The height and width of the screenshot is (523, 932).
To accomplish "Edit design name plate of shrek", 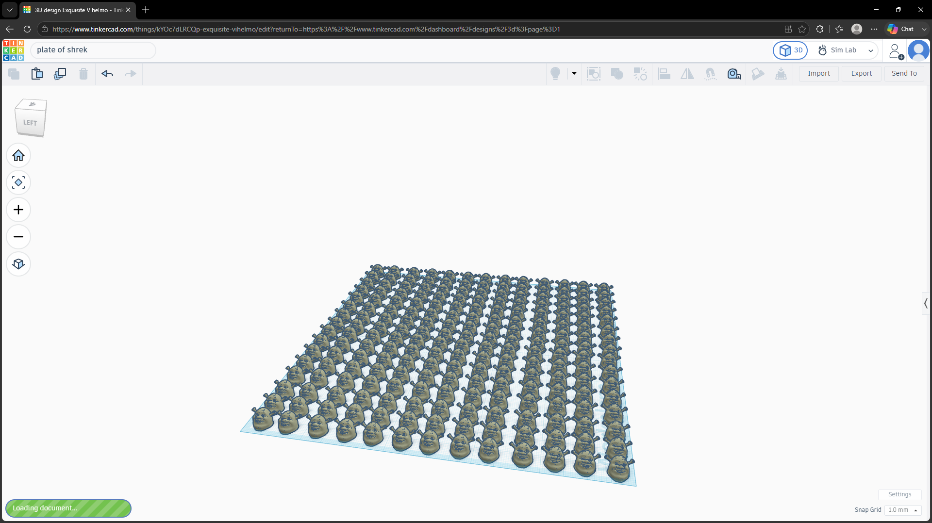I will pyautogui.click(x=93, y=50).
